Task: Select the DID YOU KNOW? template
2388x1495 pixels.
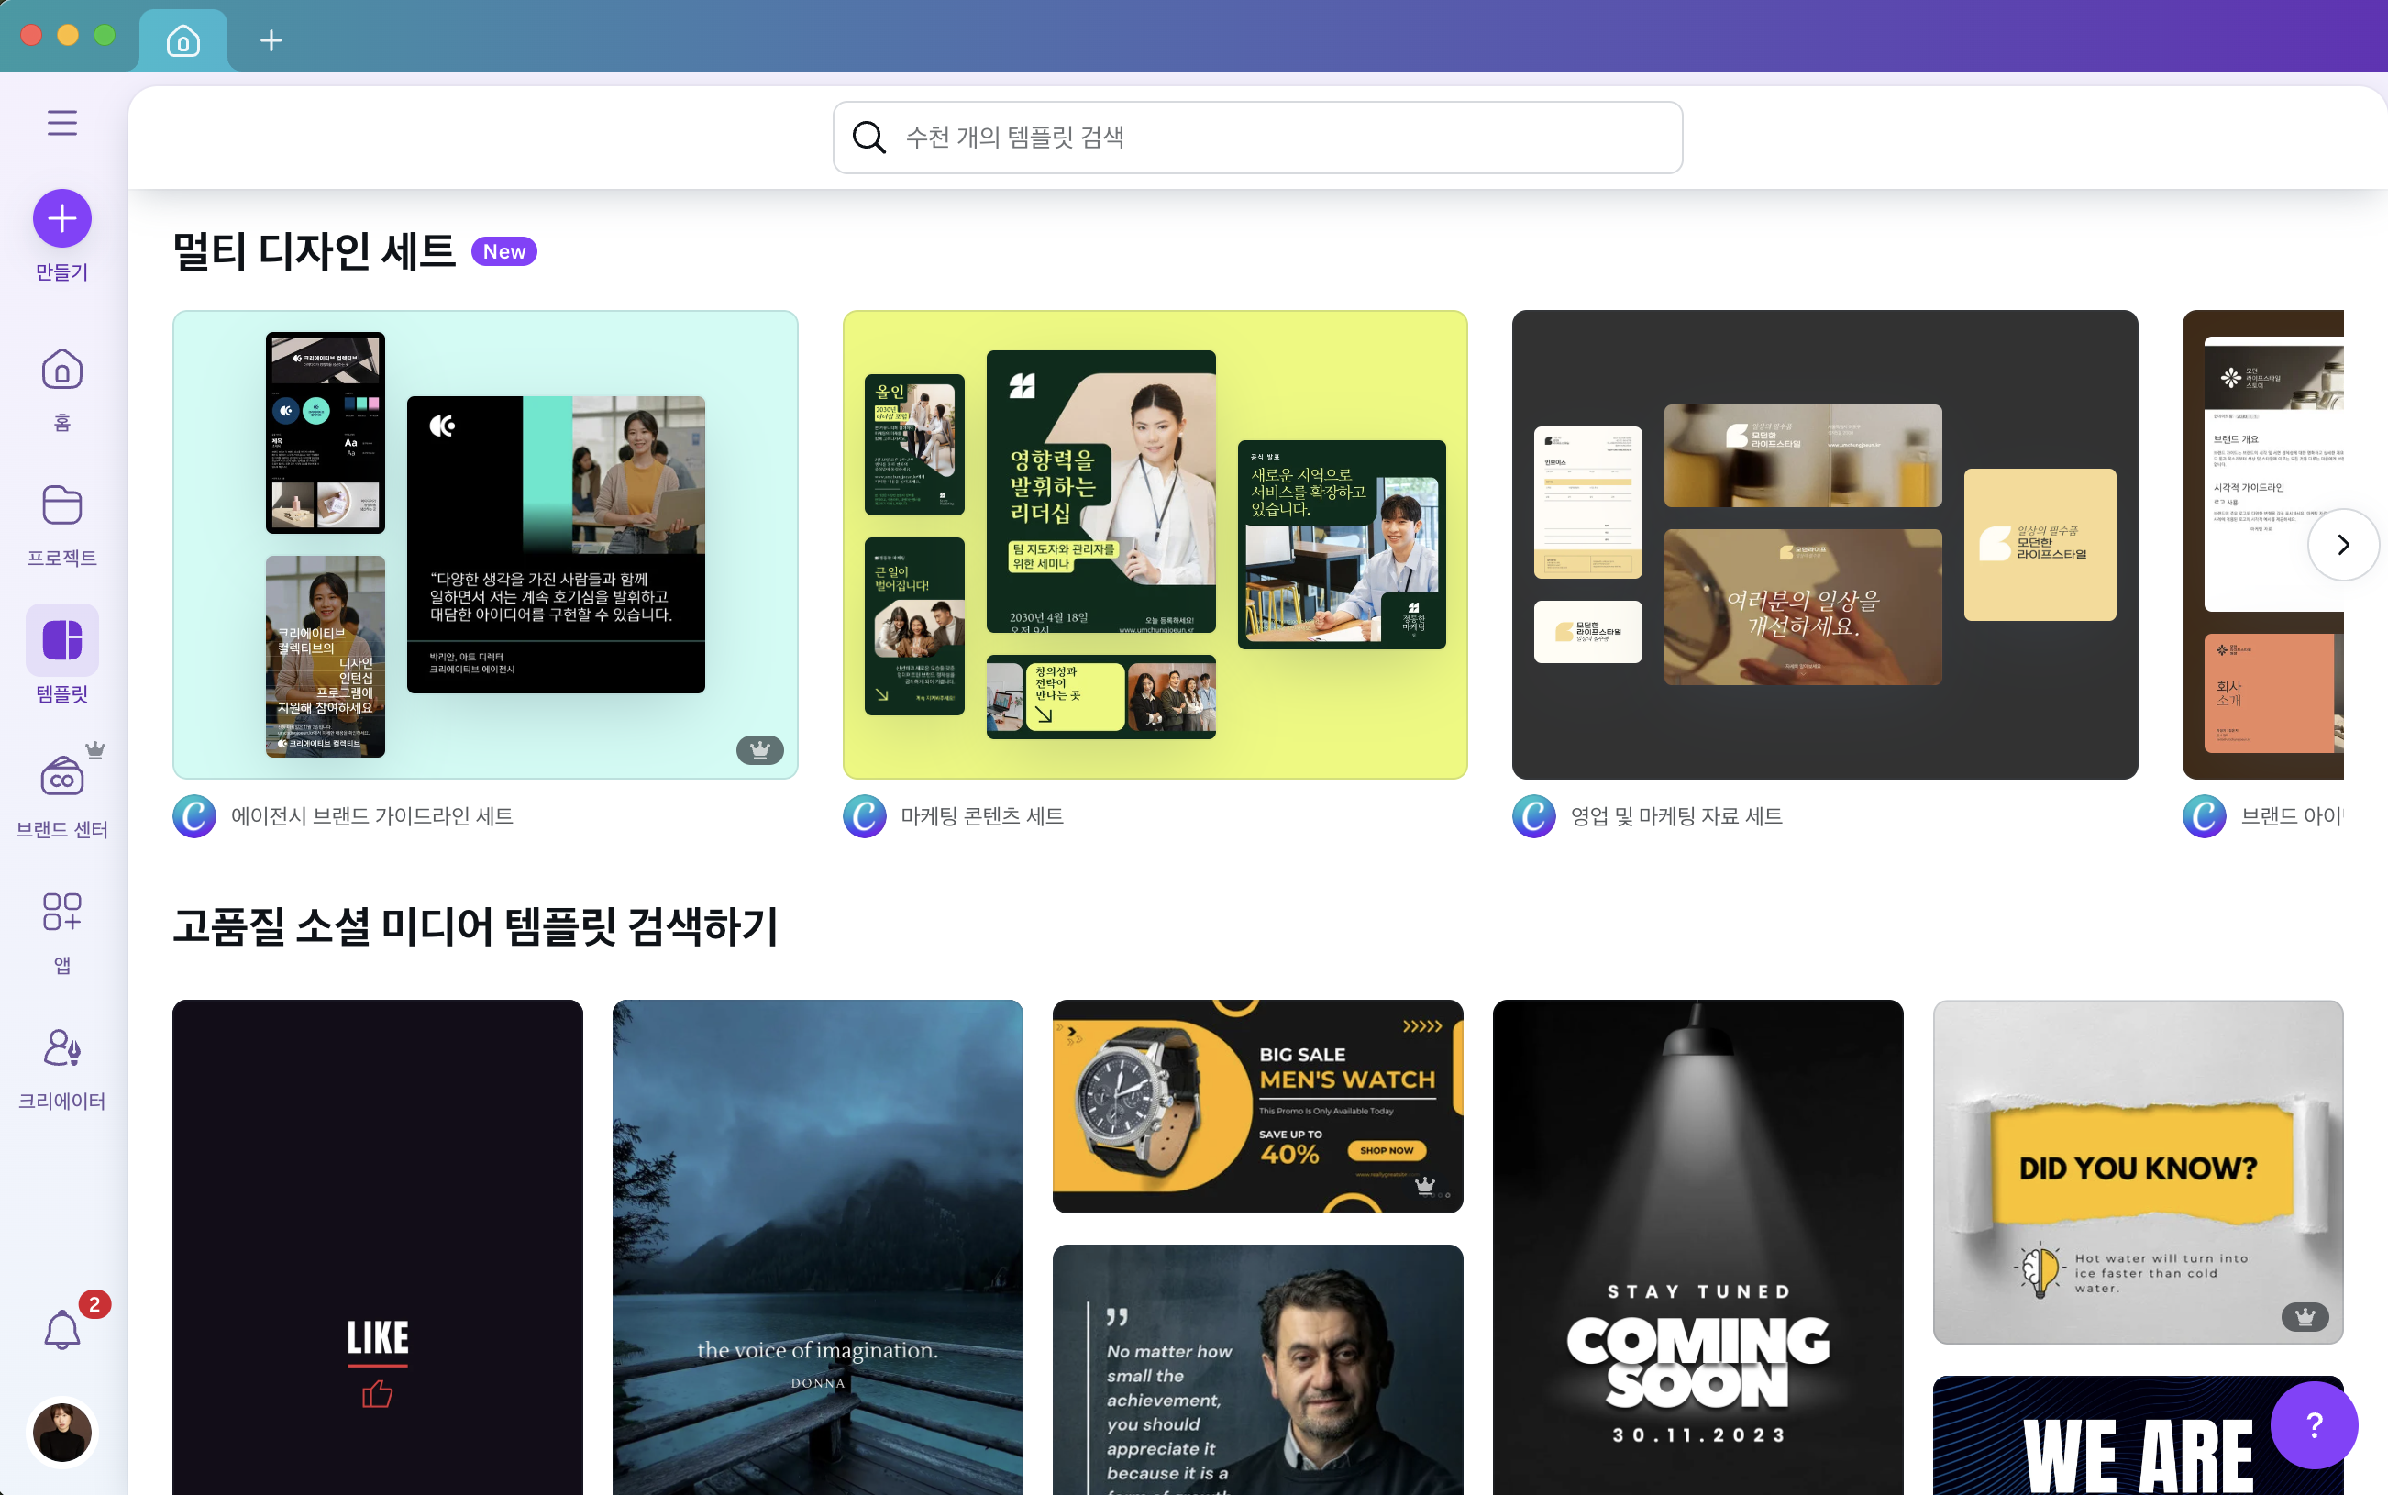Action: (x=2137, y=1170)
